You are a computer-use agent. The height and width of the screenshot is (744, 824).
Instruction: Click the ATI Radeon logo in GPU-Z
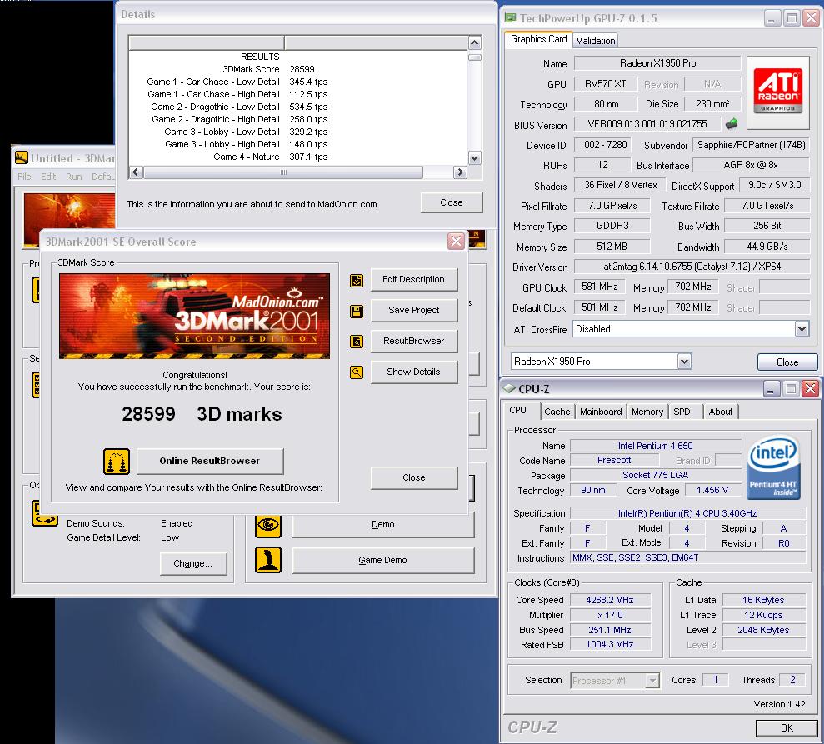tap(777, 92)
